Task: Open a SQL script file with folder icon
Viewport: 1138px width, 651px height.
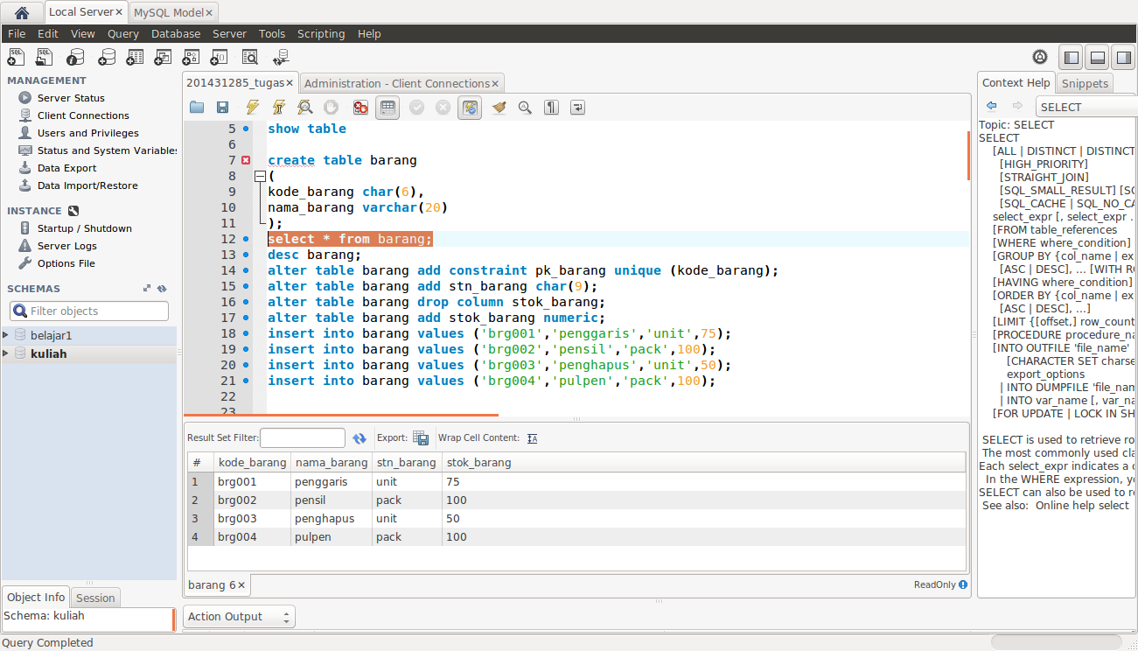Action: coord(197,108)
